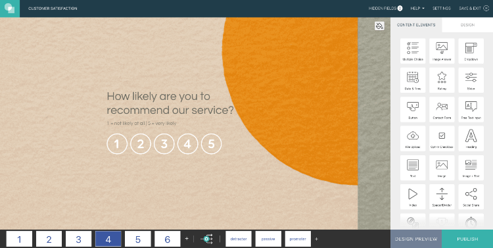
Task: Click the app logo in top-left
Action: pos(10,9)
